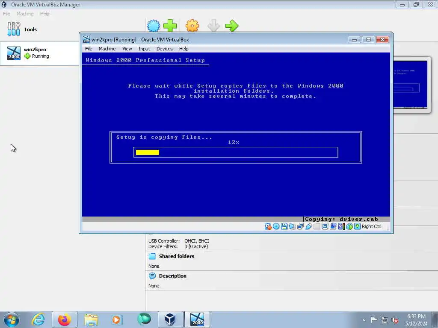The height and width of the screenshot is (328, 438).
Task: Open the Machine menu in win2kpro window
Action: click(x=107, y=49)
